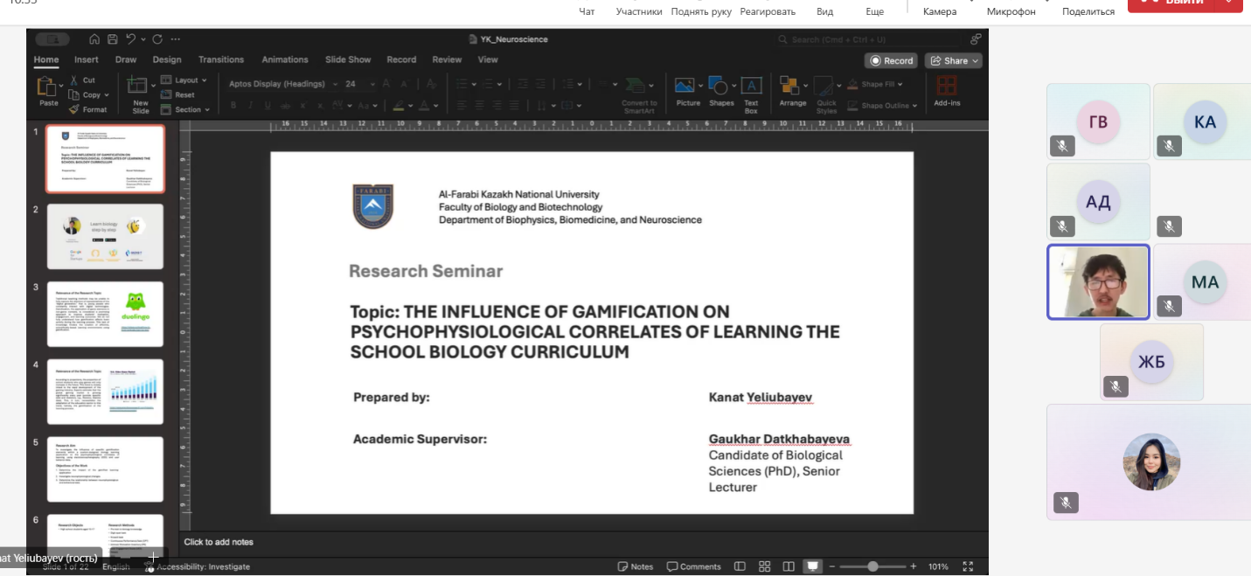Viewport: 1251px width, 576px height.
Task: Expand the Copy dropdown arrow
Action: [x=108, y=94]
